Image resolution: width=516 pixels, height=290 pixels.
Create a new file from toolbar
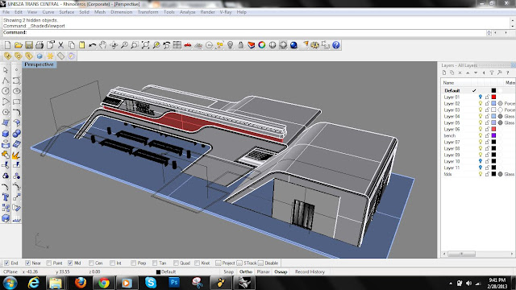click(x=7, y=45)
